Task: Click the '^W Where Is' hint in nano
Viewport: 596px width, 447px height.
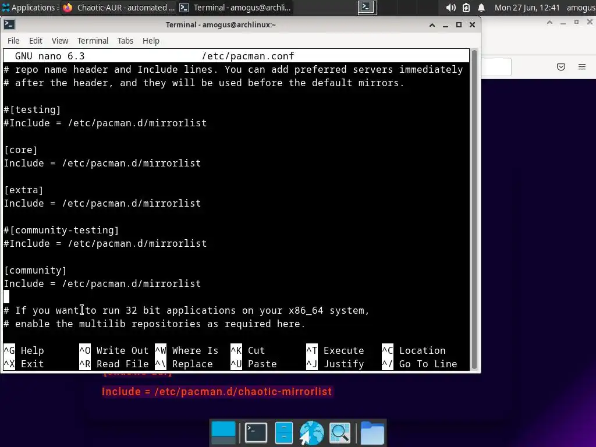Action: [x=187, y=350]
